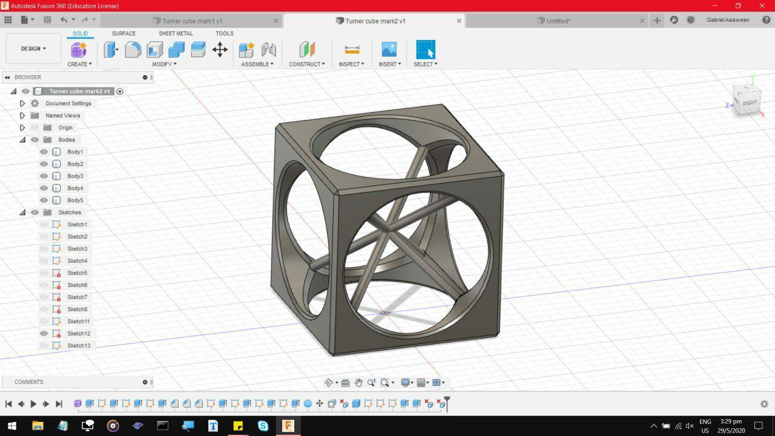Open the extensions icon beside new tab
Image resolution: width=775 pixels, height=436 pixels.
pyautogui.click(x=674, y=20)
